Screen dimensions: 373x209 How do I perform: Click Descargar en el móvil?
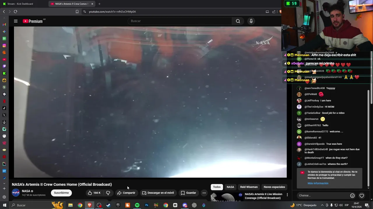point(158,193)
